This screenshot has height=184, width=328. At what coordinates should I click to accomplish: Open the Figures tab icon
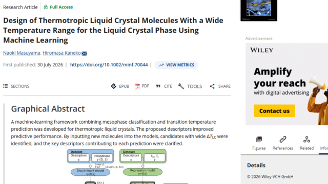point(259,139)
